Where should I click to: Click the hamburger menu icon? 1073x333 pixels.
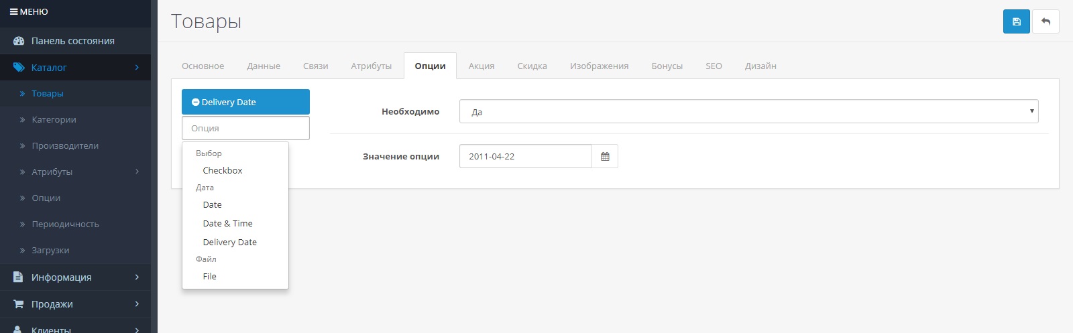click(13, 11)
